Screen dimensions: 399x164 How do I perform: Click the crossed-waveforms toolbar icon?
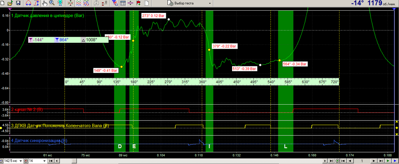pos(70,3)
